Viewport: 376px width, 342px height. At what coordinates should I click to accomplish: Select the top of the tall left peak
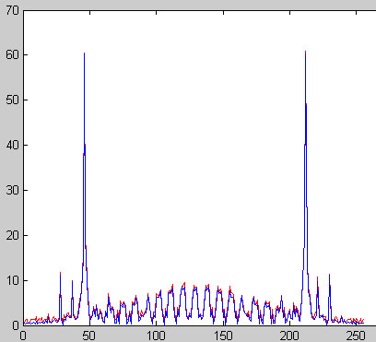tap(84, 53)
